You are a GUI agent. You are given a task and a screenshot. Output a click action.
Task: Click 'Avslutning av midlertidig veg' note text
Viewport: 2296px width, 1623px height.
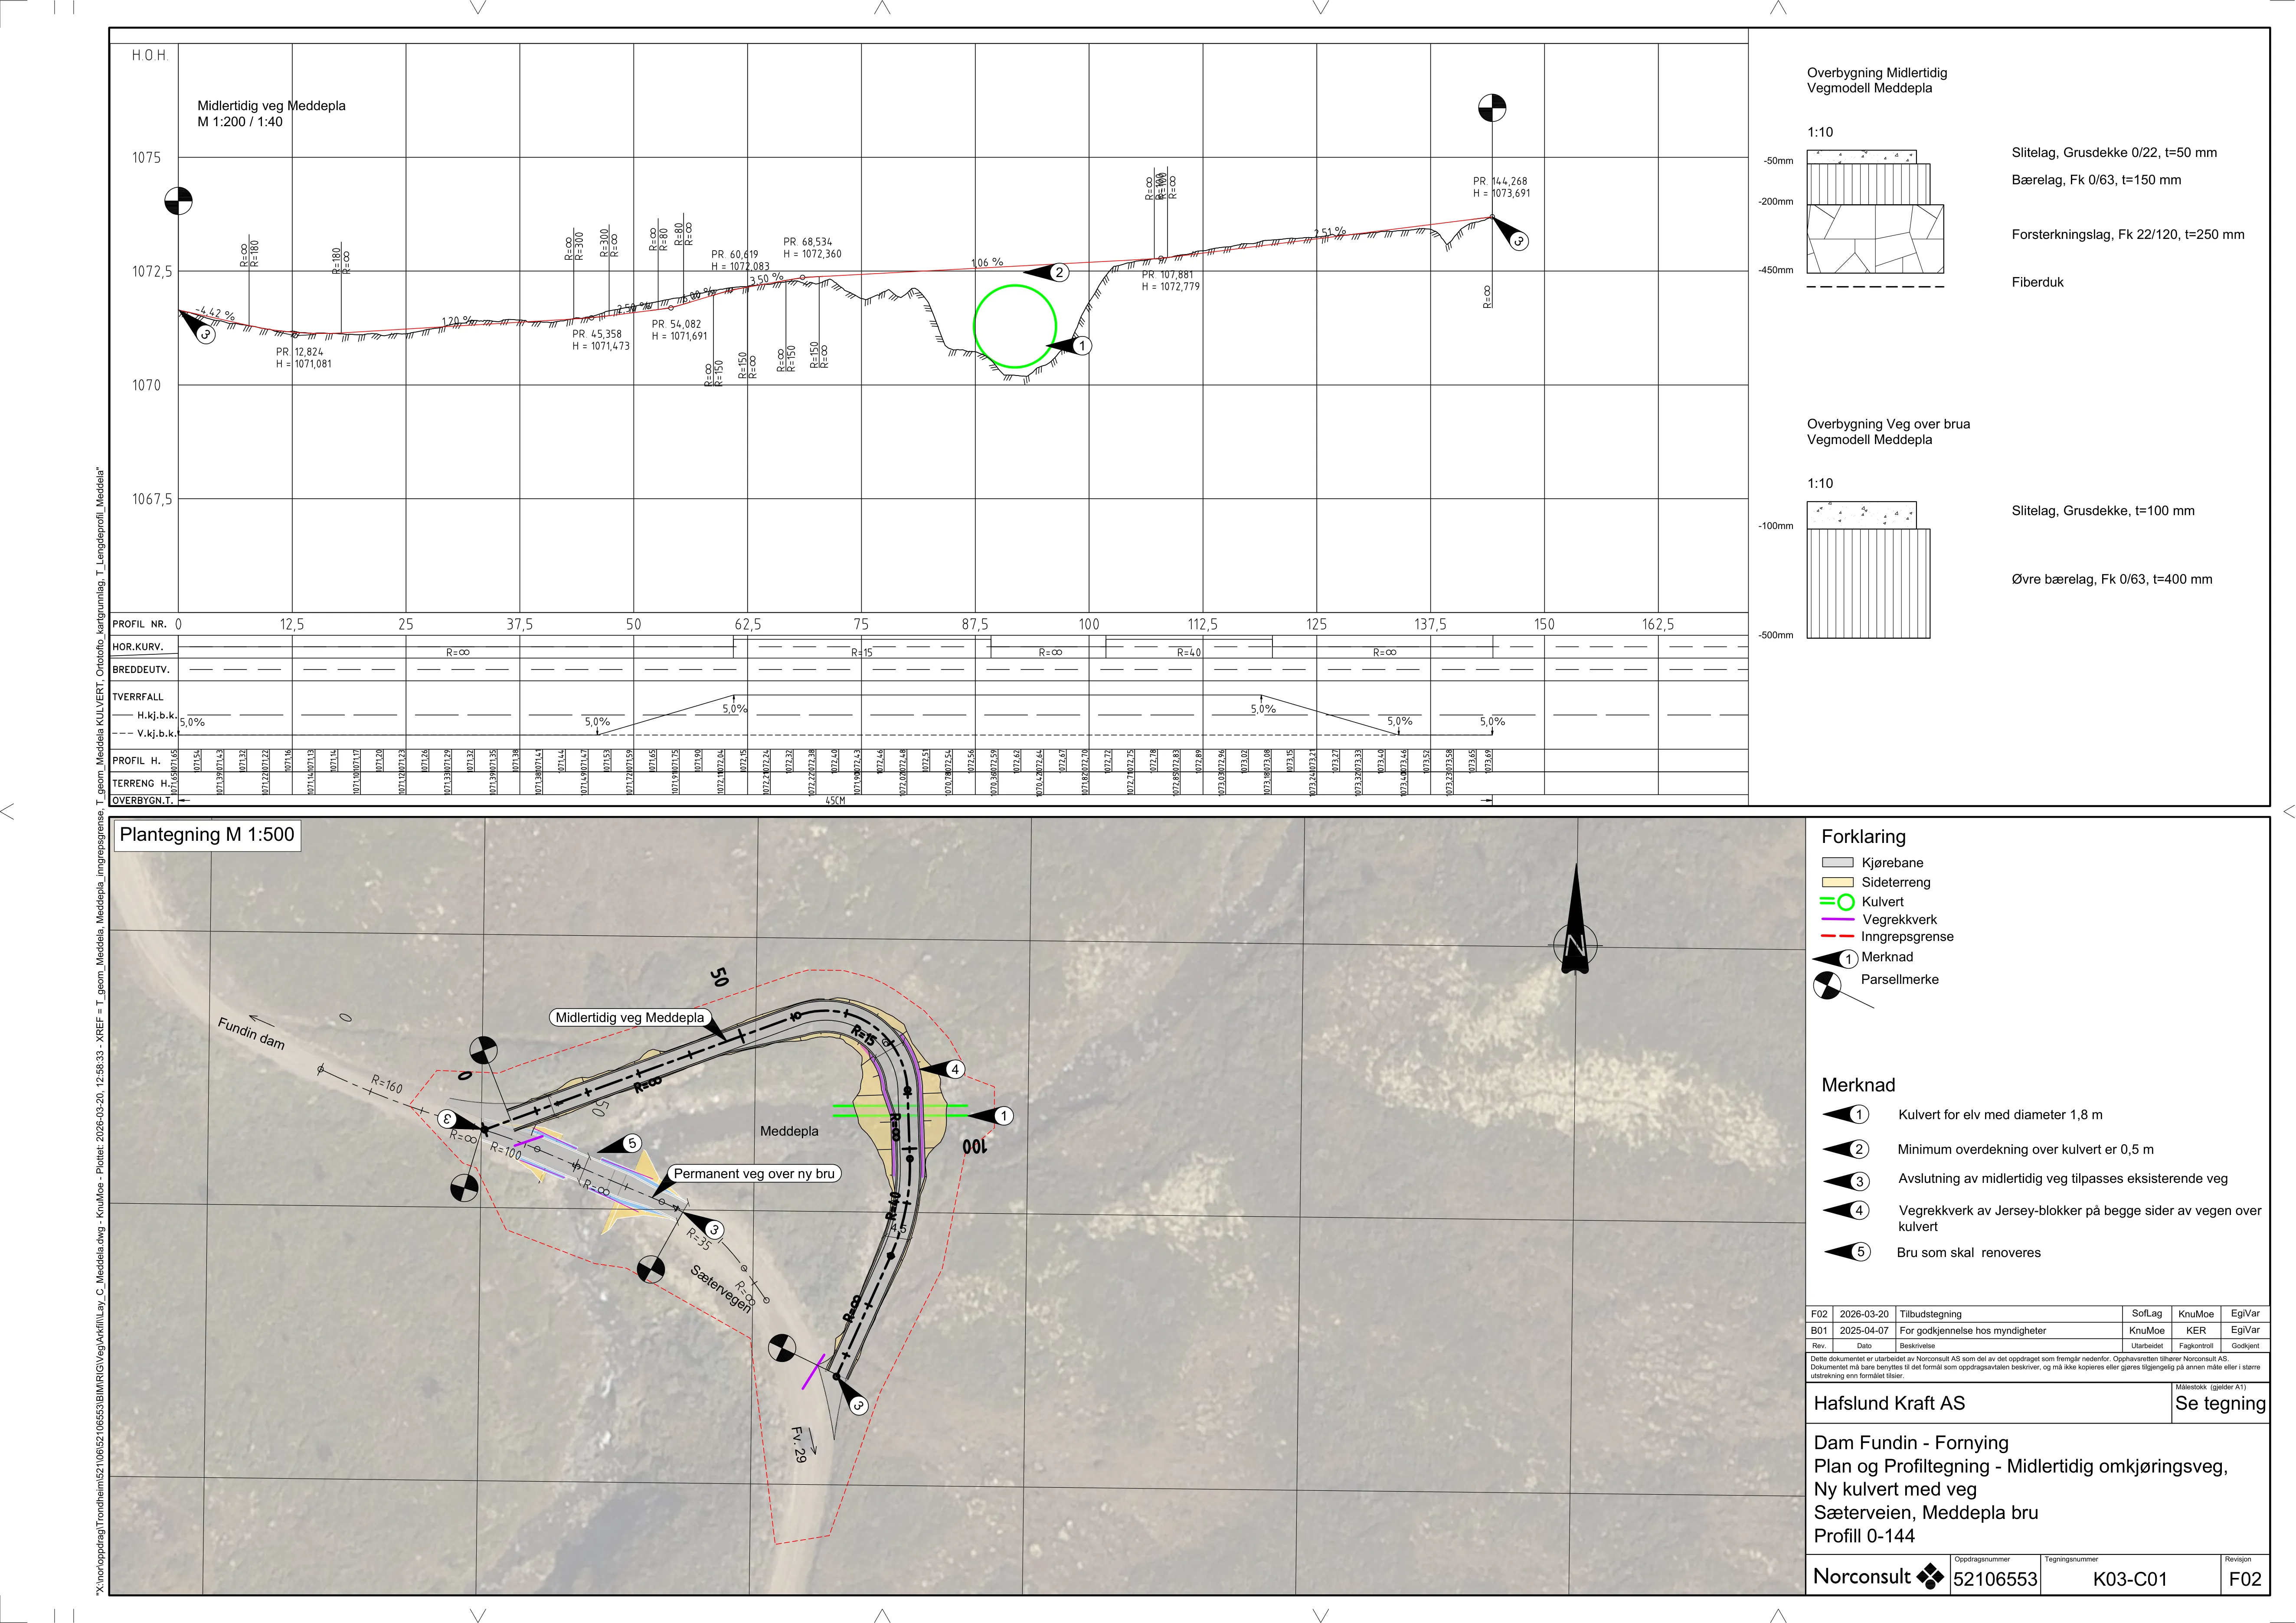point(2063,1179)
